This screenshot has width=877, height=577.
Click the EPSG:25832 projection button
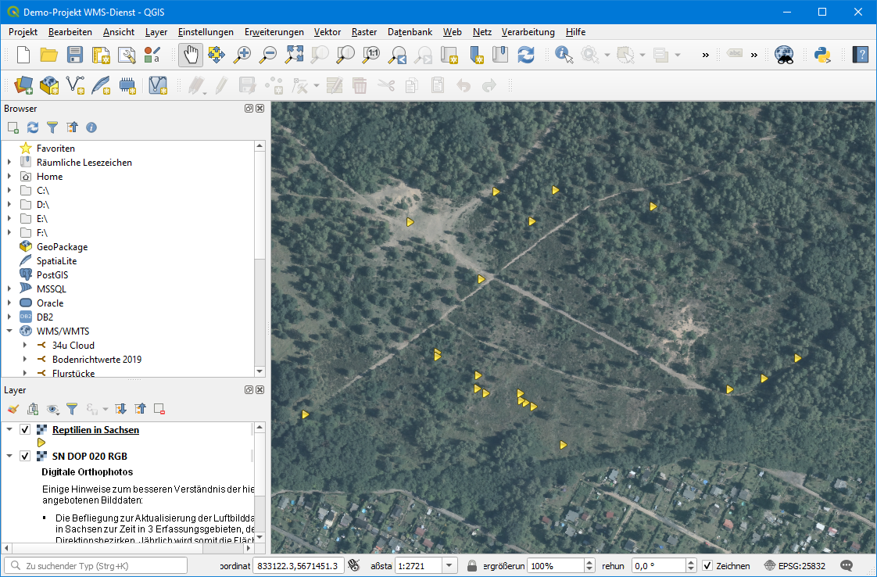pyautogui.click(x=796, y=565)
